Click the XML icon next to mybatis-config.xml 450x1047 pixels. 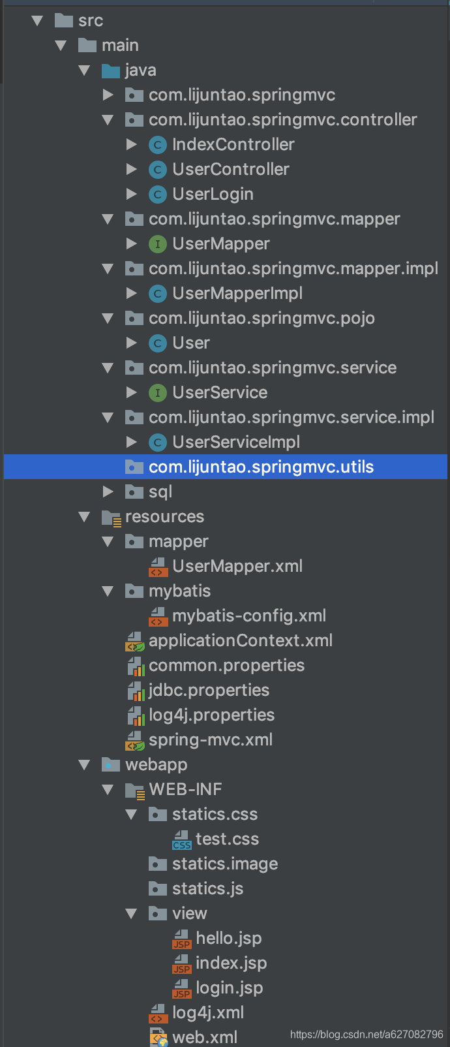[157, 616]
